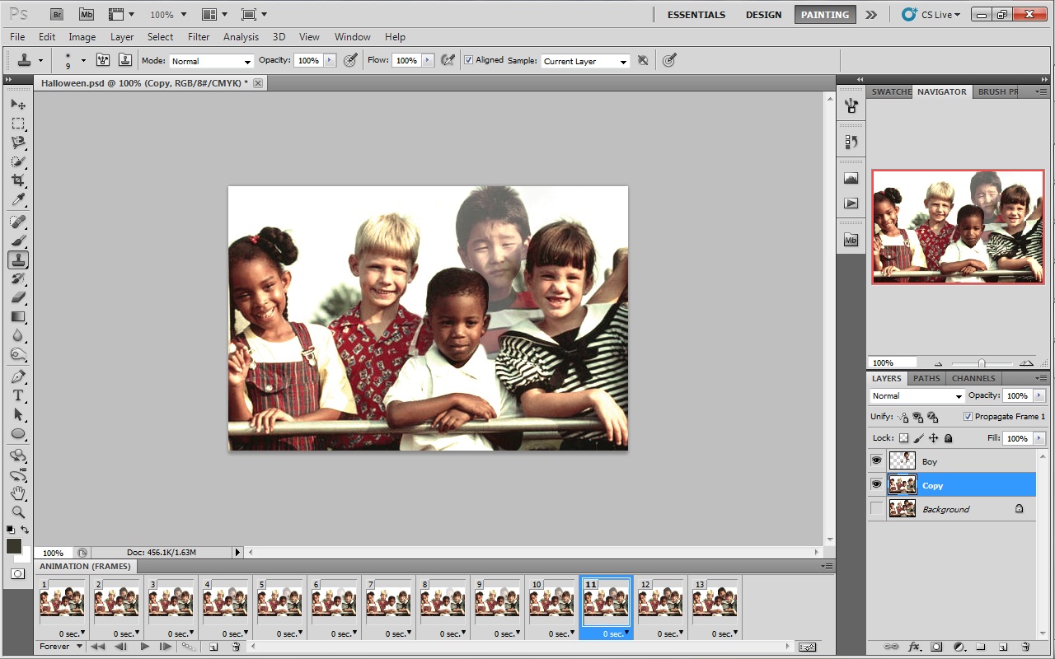Show the Background layer via its visibility box
This screenshot has width=1055, height=659.
click(x=876, y=508)
